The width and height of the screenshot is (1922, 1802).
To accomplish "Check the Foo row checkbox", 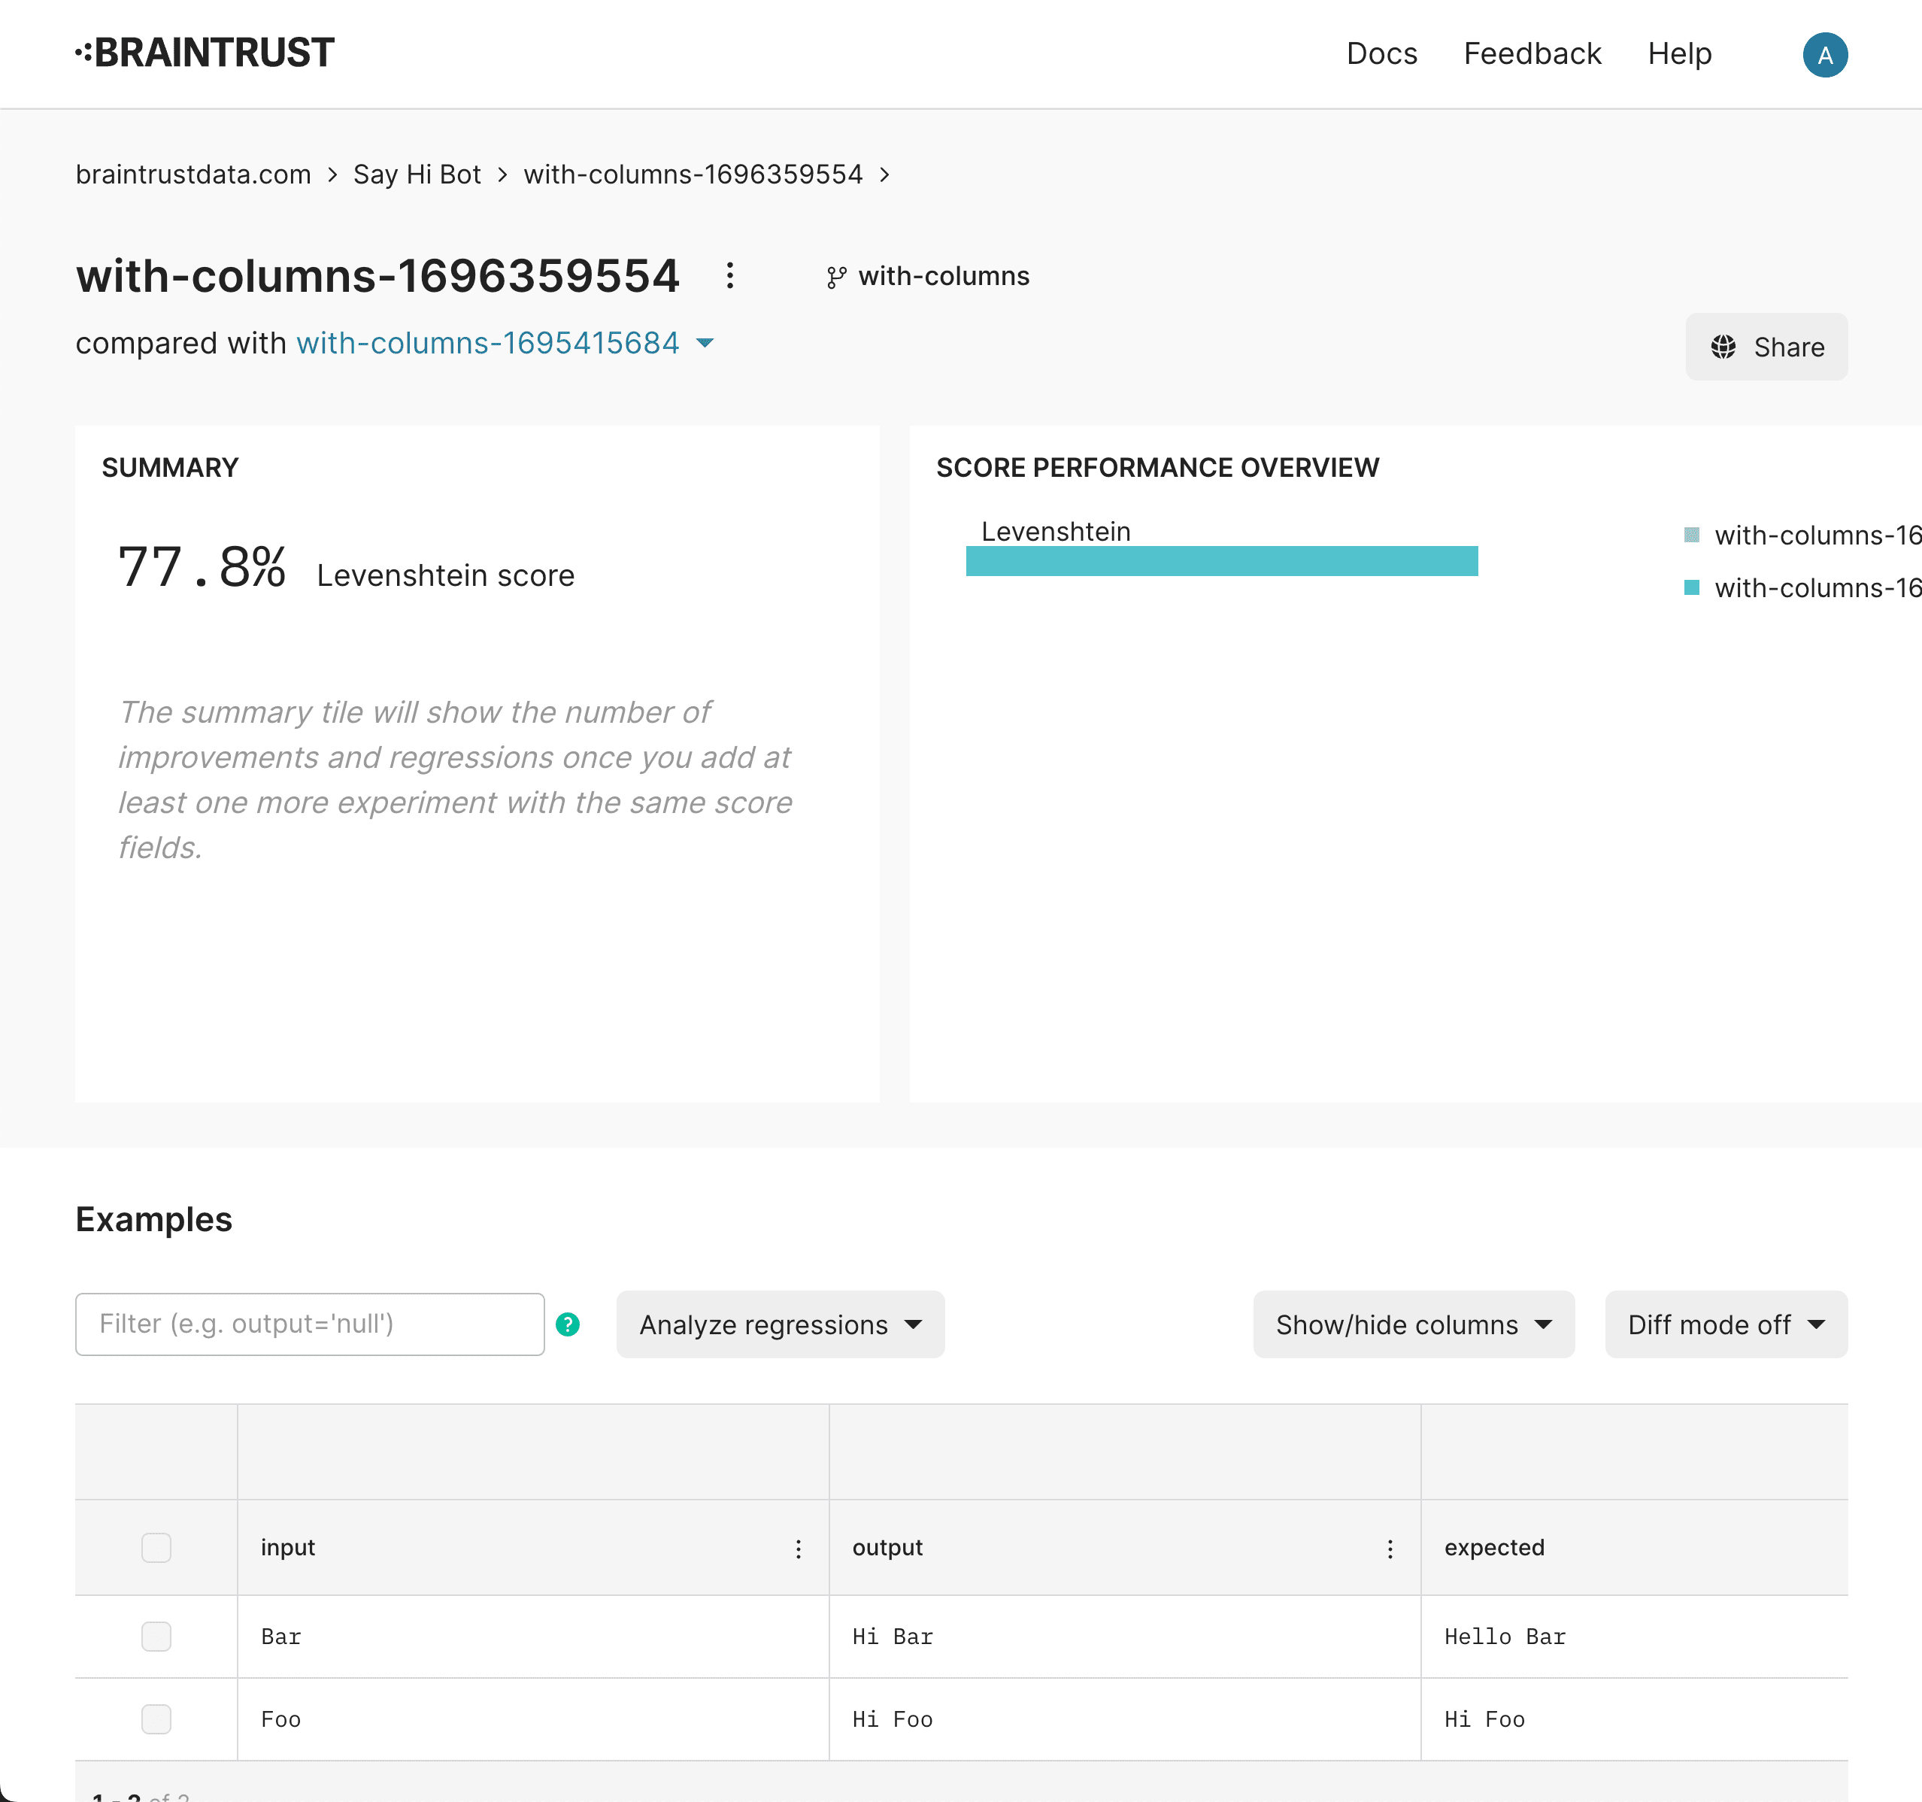I will [x=156, y=1719].
